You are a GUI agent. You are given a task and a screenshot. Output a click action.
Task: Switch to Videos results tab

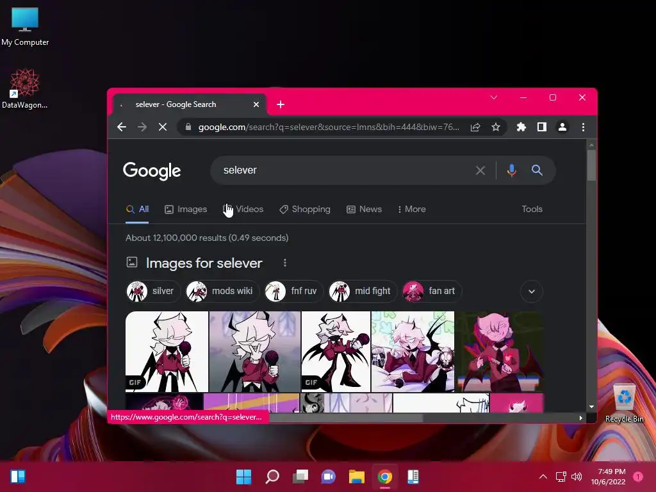coord(243,209)
